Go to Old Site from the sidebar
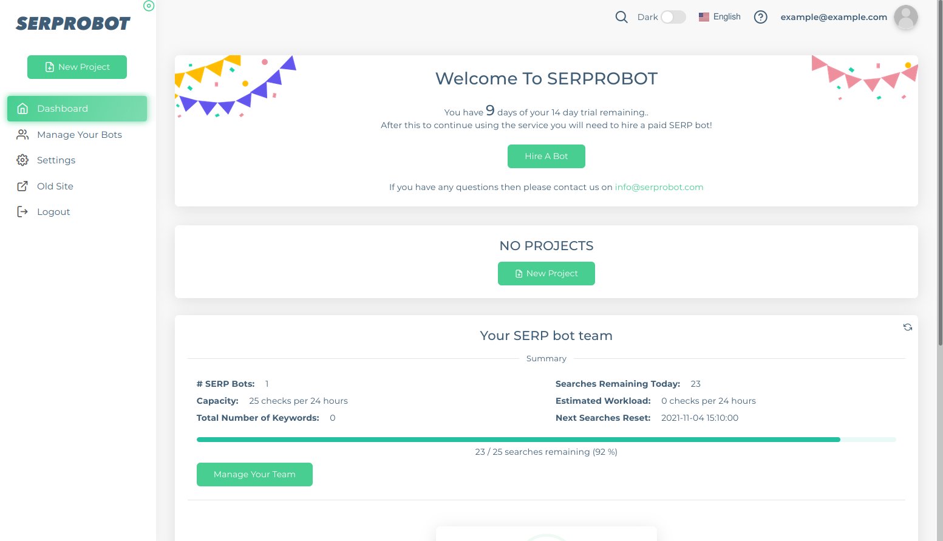This screenshot has width=943, height=541. (77, 186)
